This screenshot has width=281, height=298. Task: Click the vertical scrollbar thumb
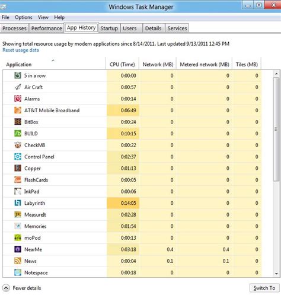click(x=276, y=129)
